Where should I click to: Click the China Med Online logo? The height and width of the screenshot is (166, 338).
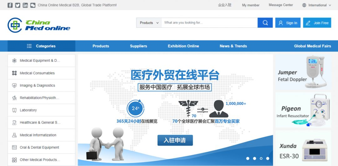(39, 25)
